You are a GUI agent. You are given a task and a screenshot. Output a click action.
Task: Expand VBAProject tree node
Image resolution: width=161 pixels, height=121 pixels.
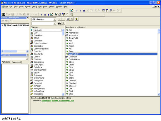tap(2, 25)
